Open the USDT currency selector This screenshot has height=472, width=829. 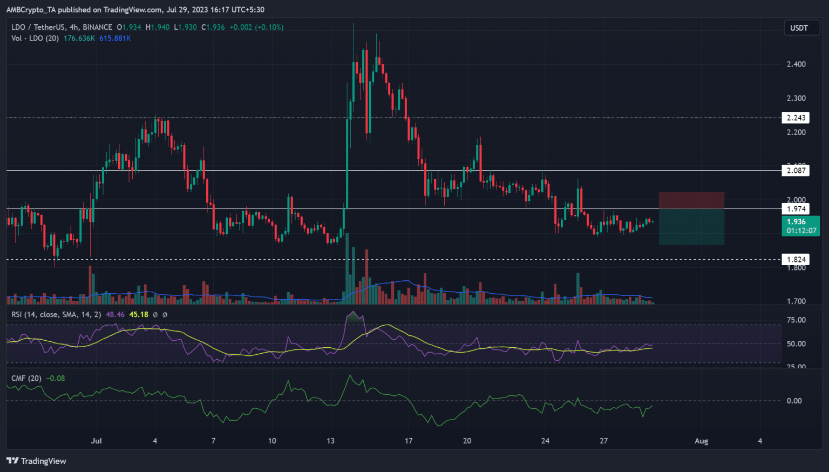pyautogui.click(x=799, y=28)
